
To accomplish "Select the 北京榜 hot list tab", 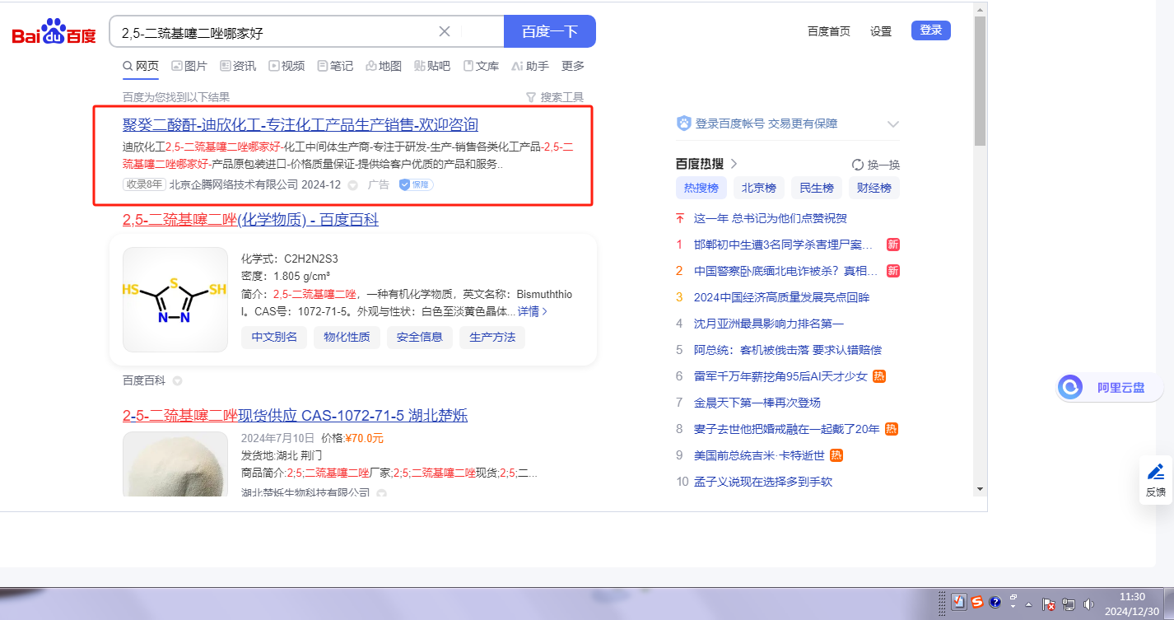I will point(758,188).
